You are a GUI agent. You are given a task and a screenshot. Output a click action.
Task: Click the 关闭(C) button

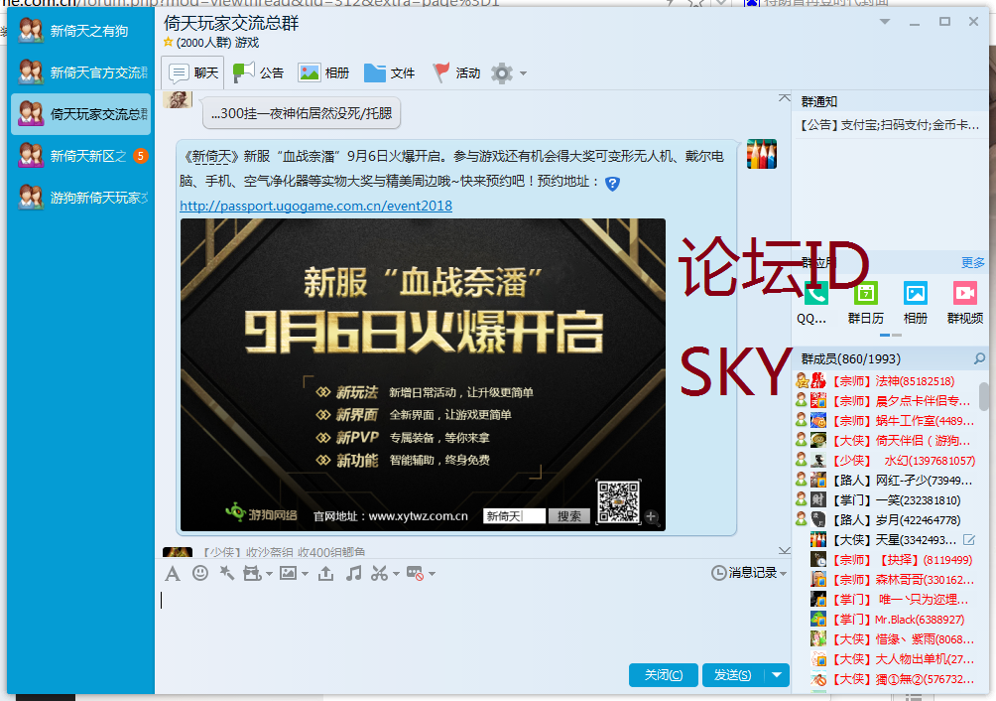(663, 675)
